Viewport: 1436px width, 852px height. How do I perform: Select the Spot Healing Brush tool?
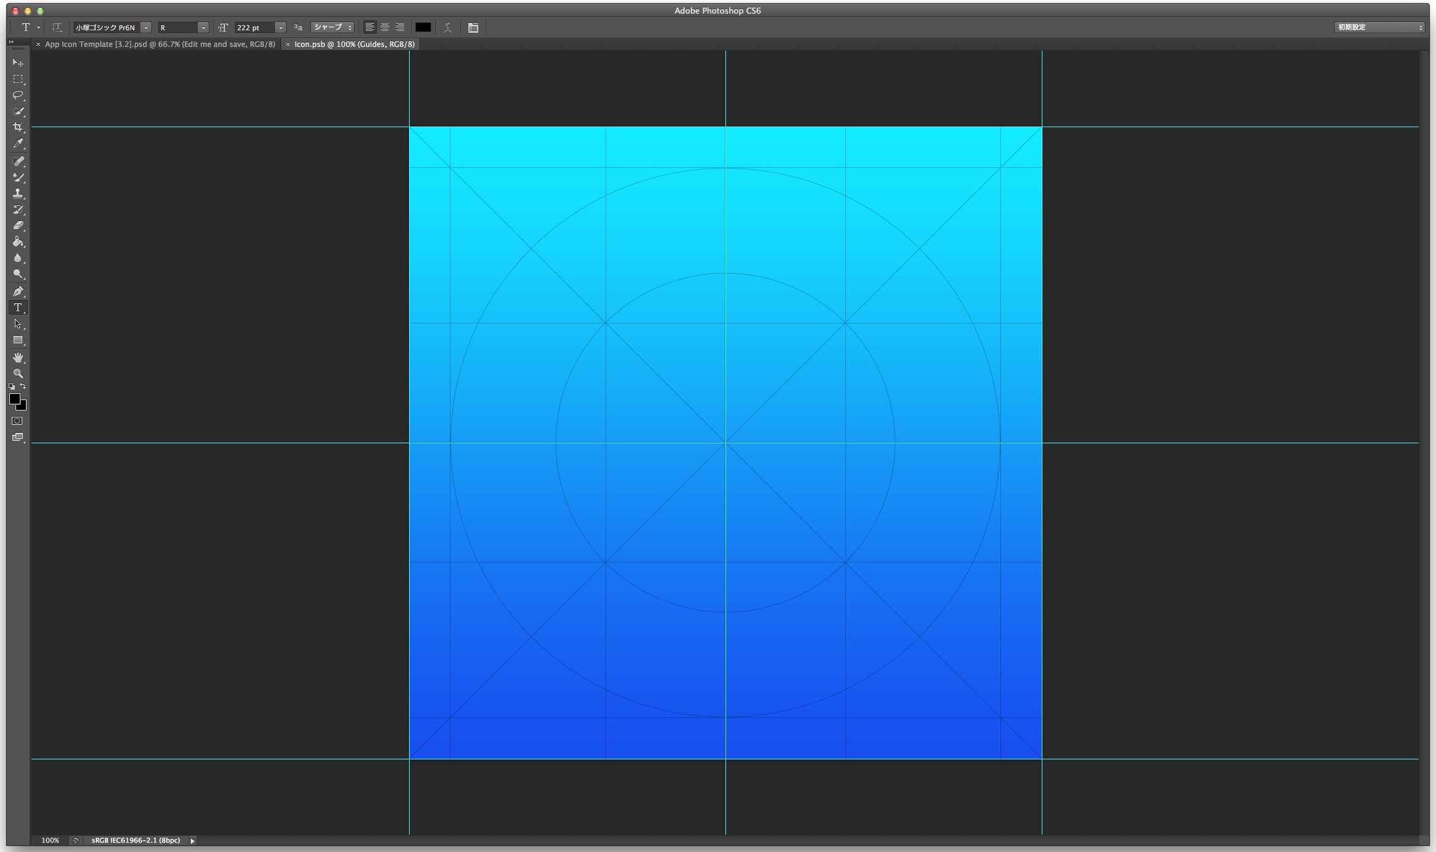tap(18, 161)
